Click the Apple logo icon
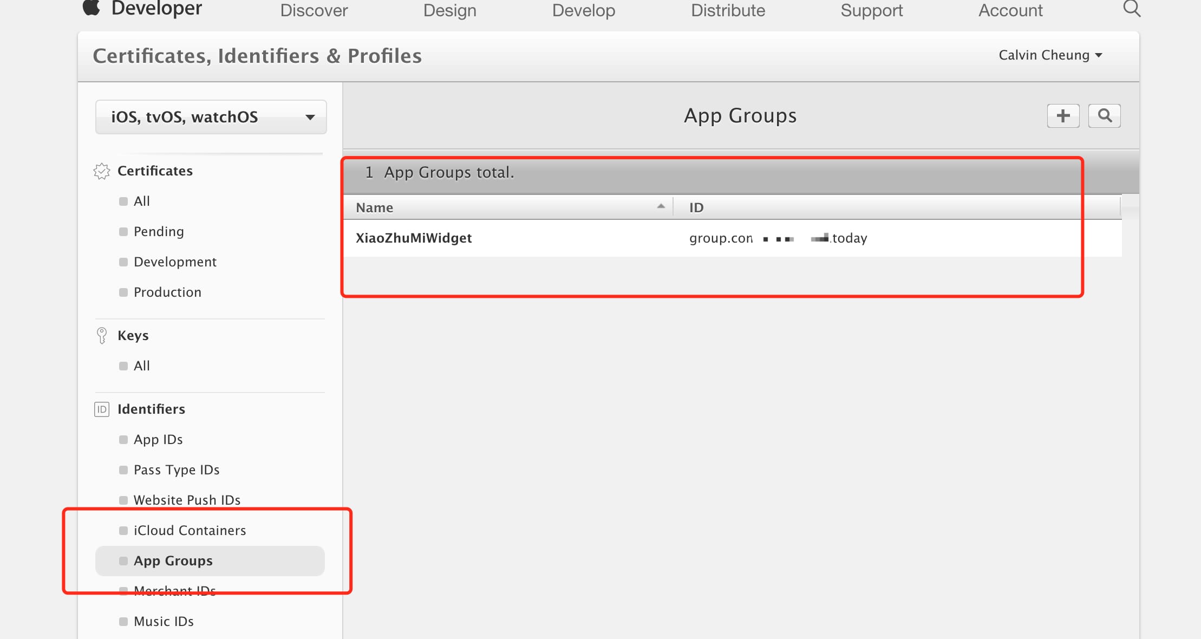Screen dimensions: 1201x639 click(92, 8)
